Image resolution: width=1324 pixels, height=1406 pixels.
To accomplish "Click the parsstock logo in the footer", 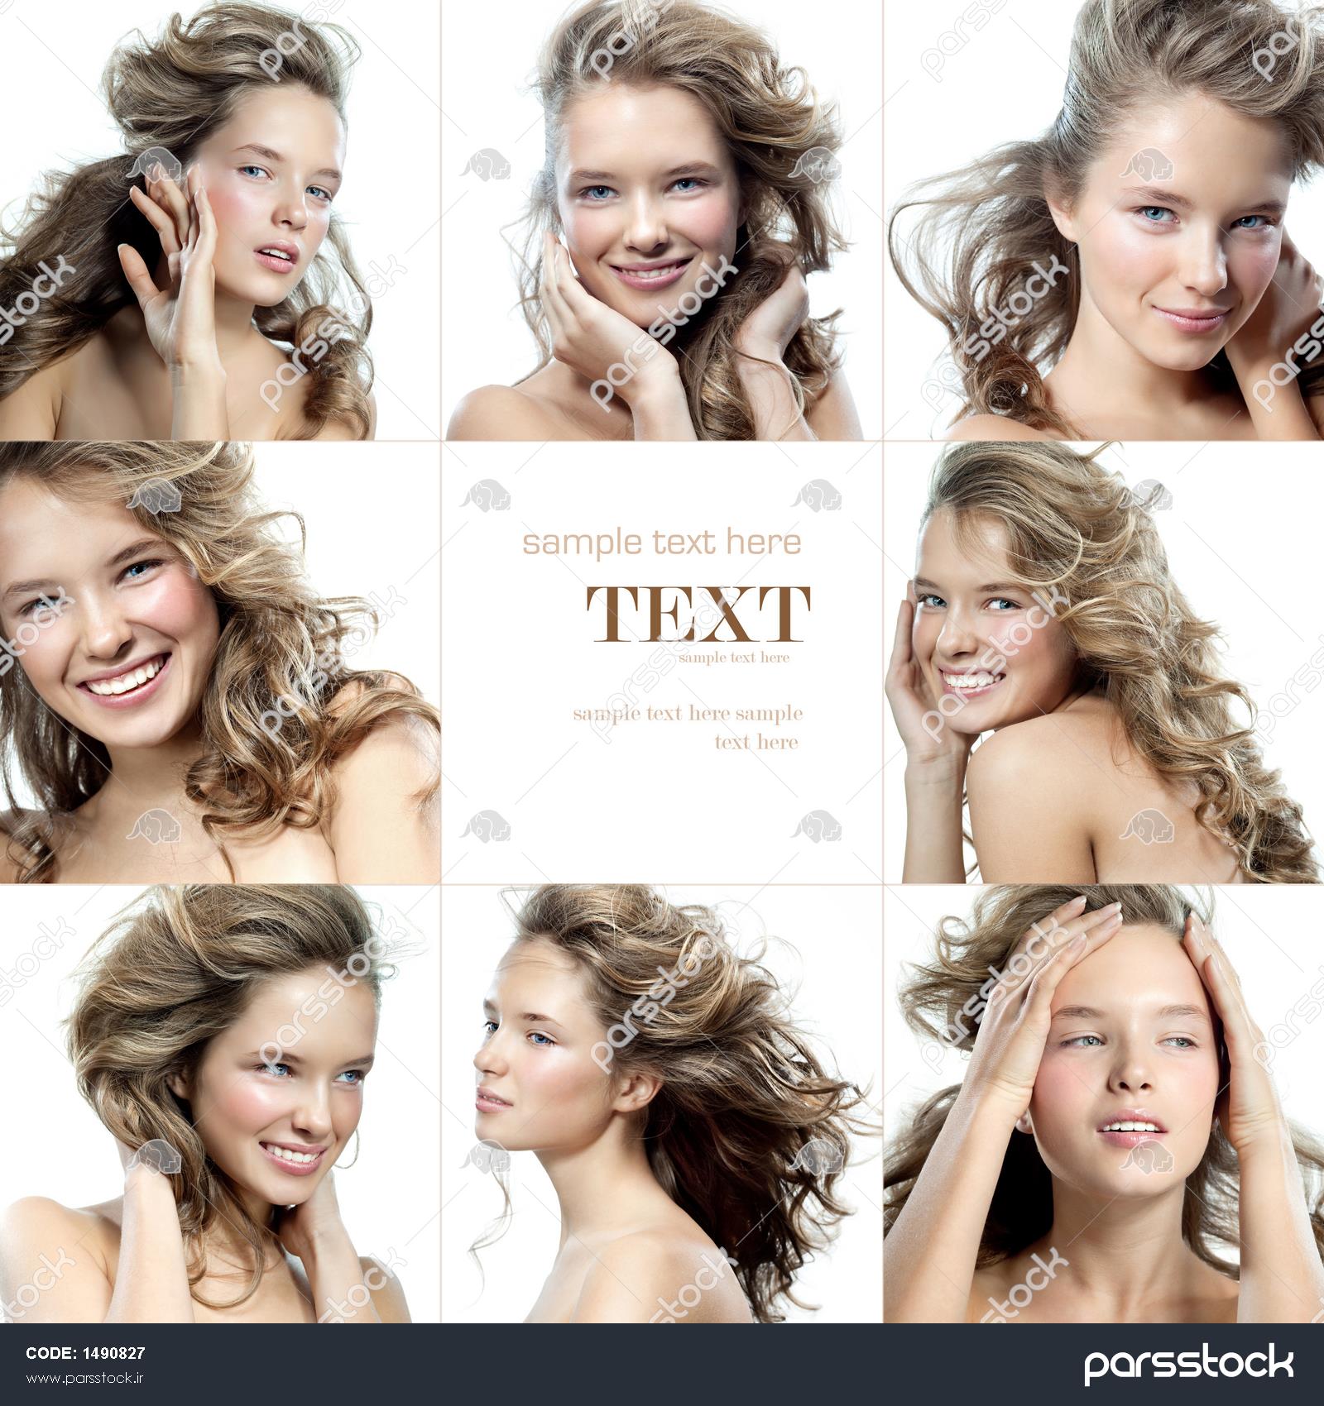I will pyautogui.click(x=1187, y=1362).
